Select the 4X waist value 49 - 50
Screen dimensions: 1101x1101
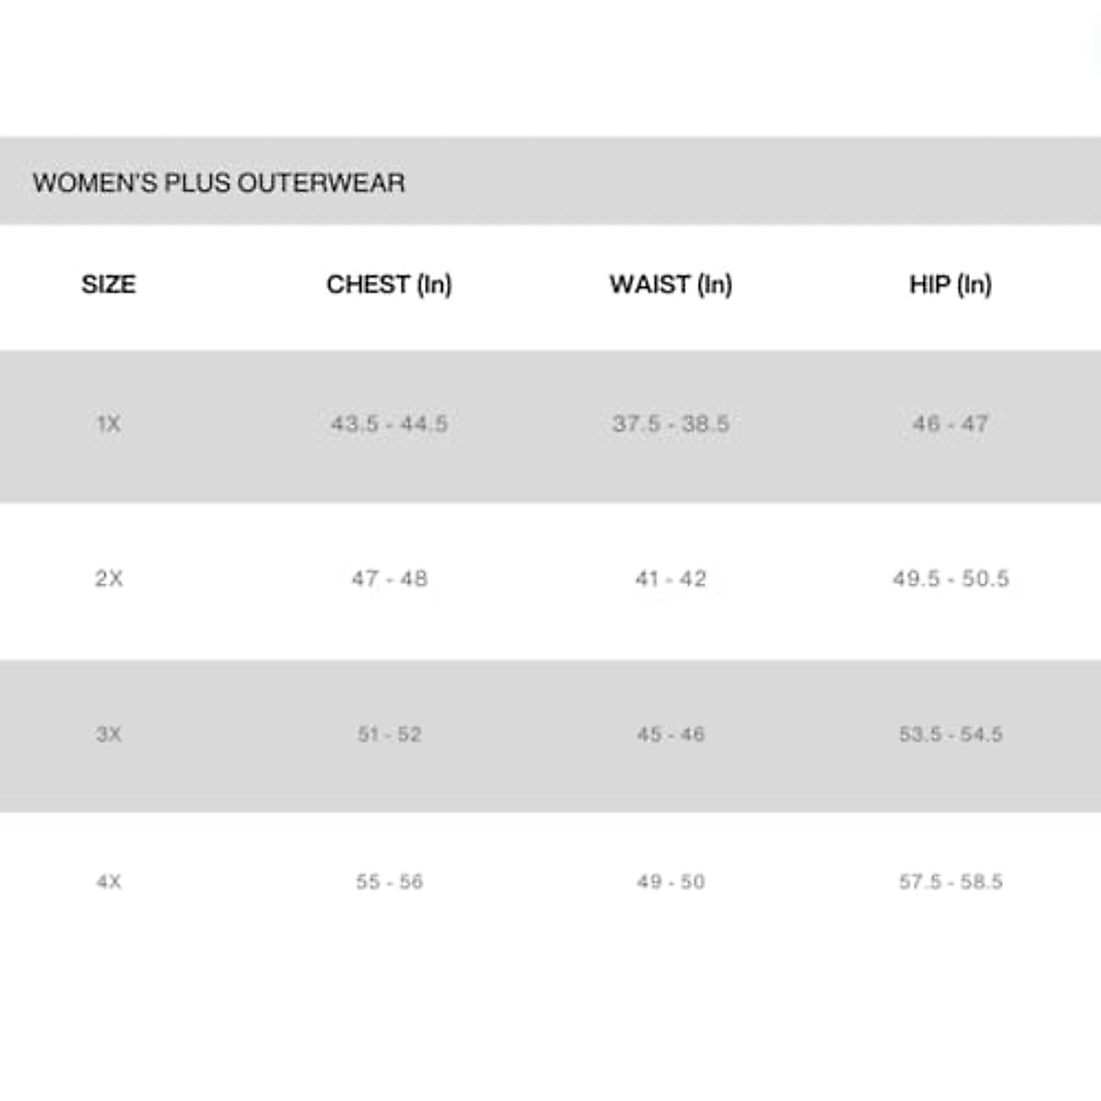(x=671, y=882)
